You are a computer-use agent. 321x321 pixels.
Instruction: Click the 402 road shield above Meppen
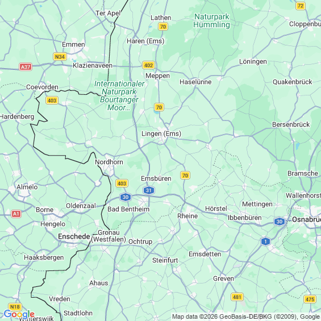[x=148, y=65]
